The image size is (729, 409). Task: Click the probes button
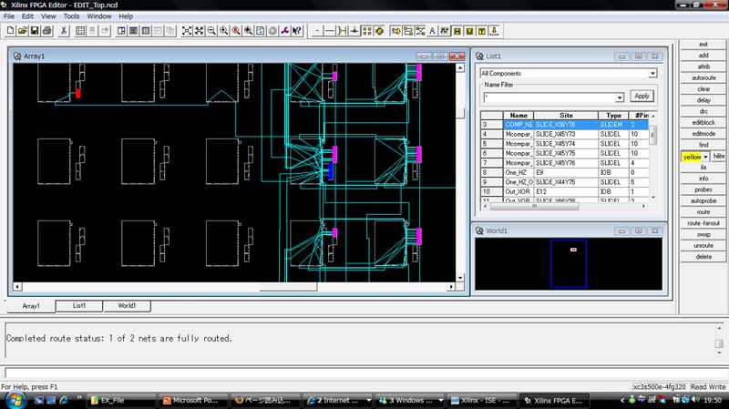point(703,189)
